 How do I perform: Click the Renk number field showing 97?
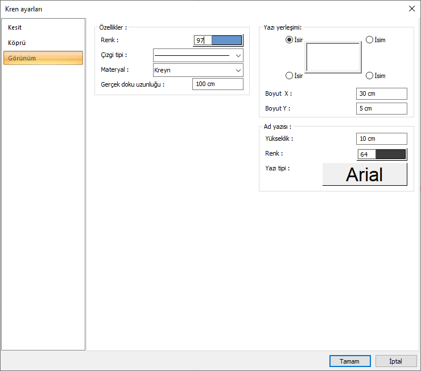pos(203,40)
